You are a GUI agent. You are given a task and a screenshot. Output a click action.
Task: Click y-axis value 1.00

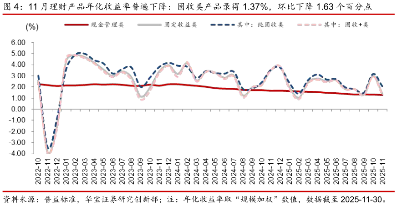(x=18, y=98)
